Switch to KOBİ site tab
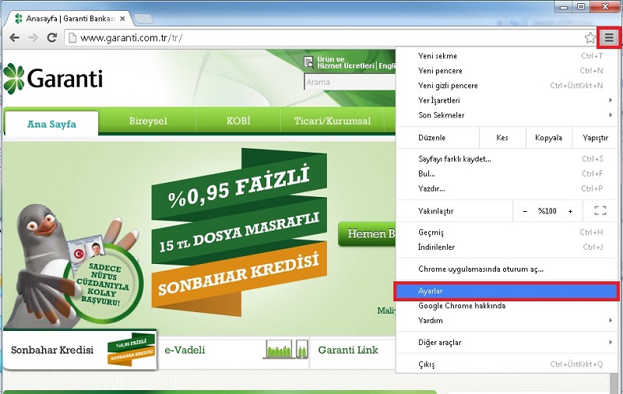Screen dimensions: 623x394 238,121
